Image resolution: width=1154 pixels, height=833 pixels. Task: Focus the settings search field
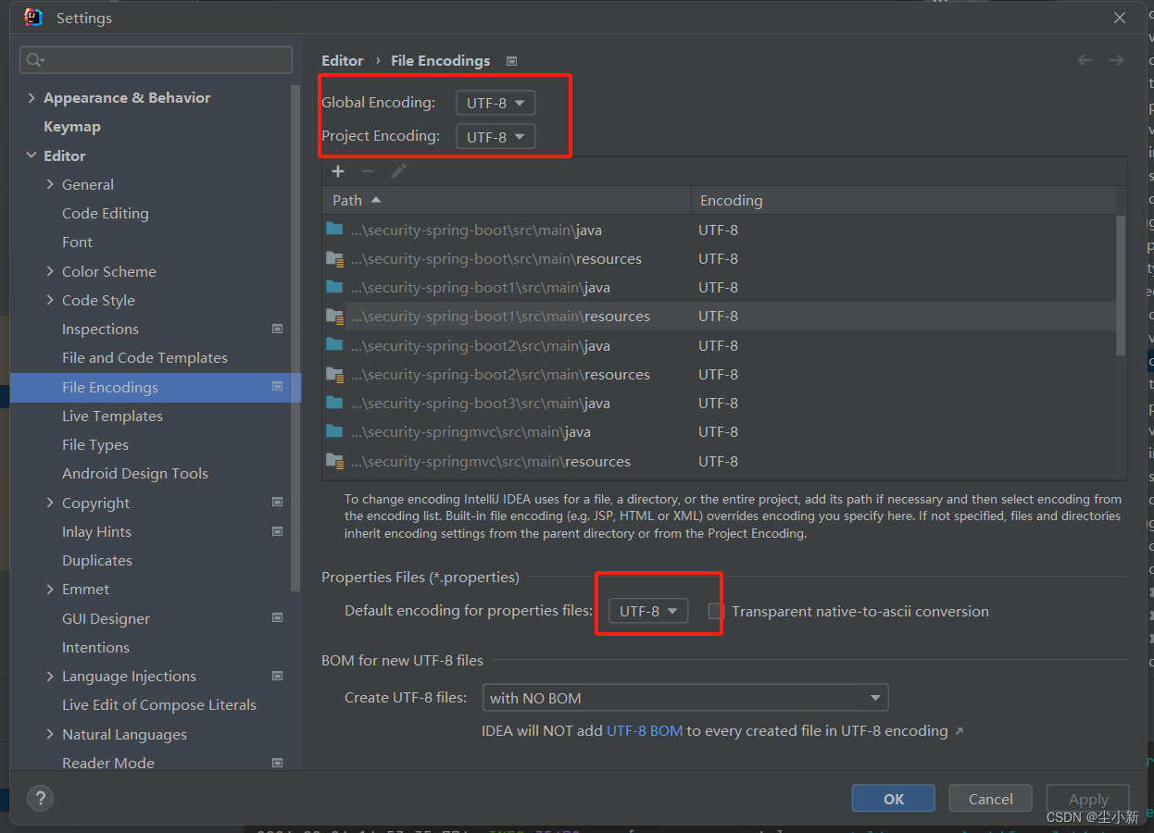pos(156,60)
